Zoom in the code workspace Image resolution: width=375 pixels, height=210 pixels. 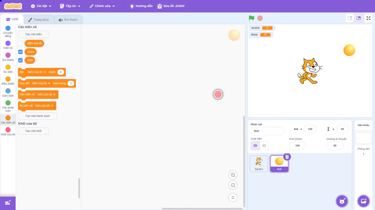[x=233, y=175]
